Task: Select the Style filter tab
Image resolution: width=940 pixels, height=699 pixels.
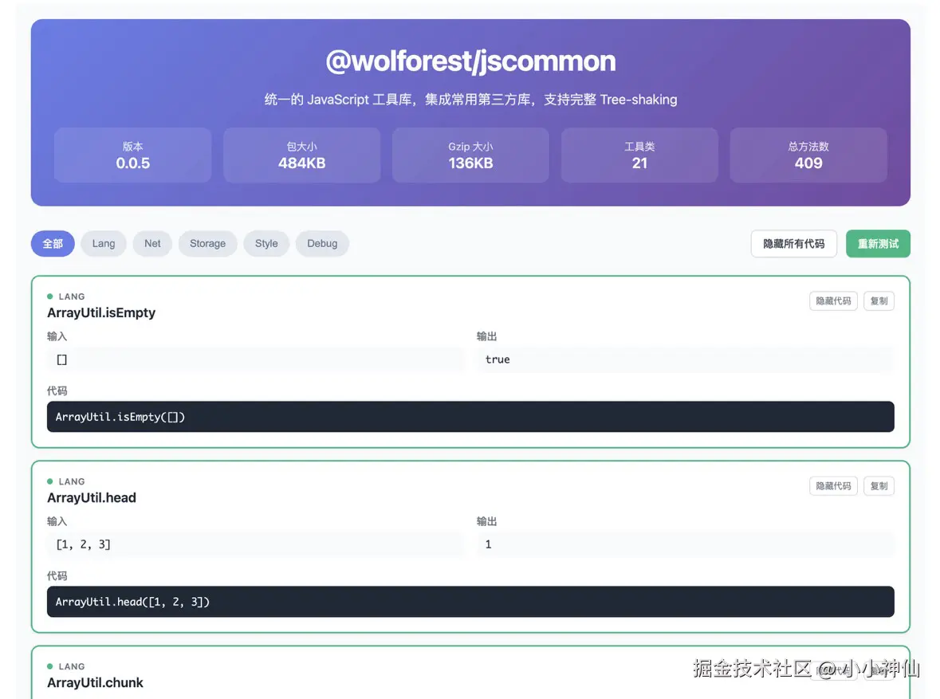Action: coord(266,243)
